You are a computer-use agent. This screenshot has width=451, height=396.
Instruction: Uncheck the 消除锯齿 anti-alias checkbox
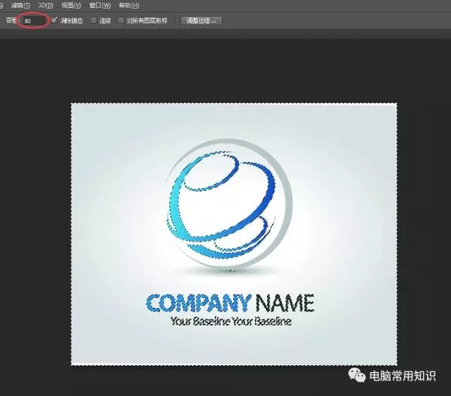[54, 20]
